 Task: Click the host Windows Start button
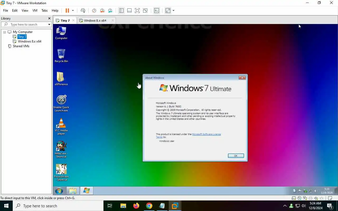[6, 206]
